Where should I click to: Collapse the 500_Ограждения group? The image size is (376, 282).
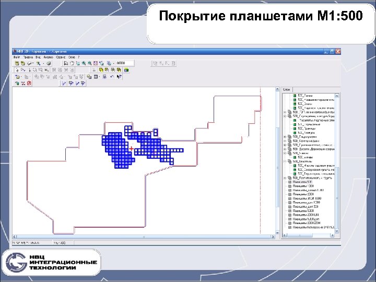point(285,116)
